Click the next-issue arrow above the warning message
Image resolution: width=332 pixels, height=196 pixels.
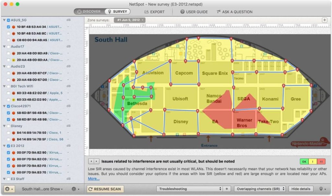(96, 161)
